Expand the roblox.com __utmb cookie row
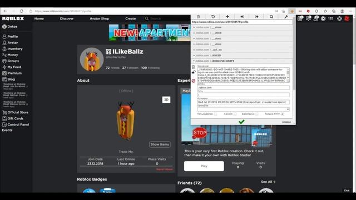This screenshot has width=356, height=200. point(242,33)
